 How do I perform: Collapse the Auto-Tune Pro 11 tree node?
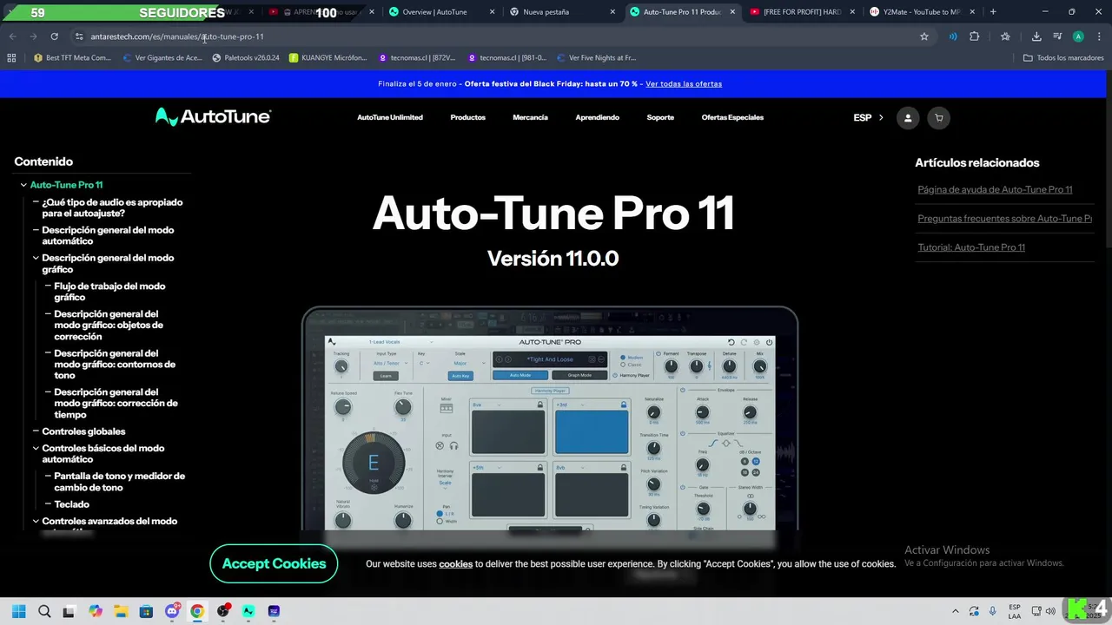pyautogui.click(x=23, y=185)
